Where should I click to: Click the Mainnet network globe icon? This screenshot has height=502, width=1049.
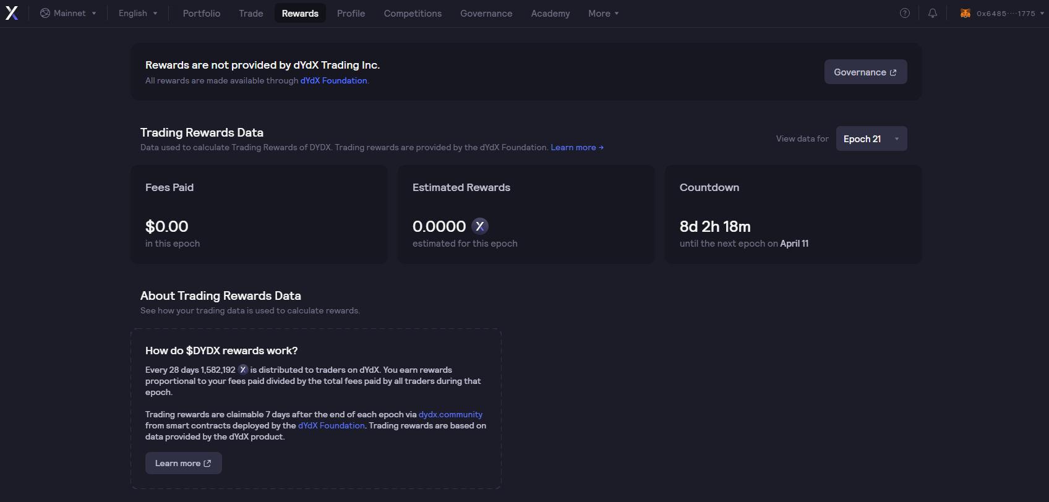(x=45, y=13)
